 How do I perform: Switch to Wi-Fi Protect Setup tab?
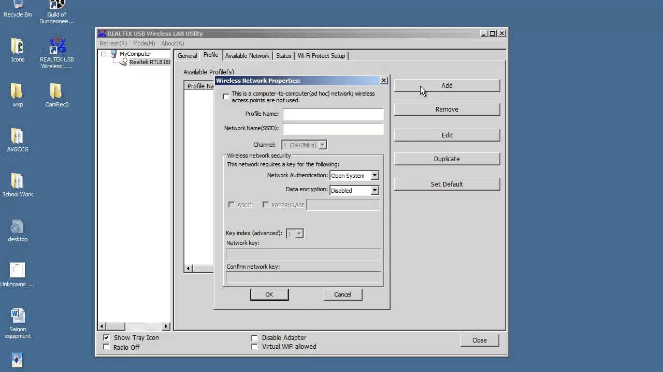coord(321,56)
